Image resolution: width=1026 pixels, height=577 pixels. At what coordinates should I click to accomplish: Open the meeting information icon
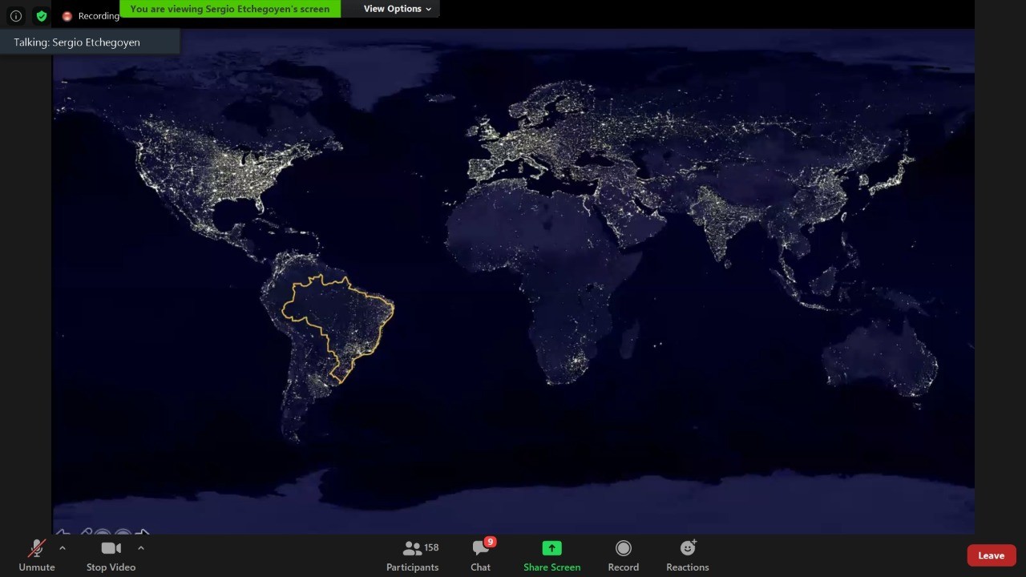coord(15,16)
